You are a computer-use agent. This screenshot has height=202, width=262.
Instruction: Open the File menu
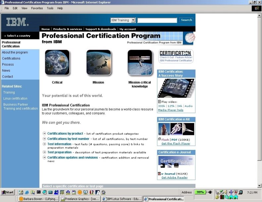point(7,8)
